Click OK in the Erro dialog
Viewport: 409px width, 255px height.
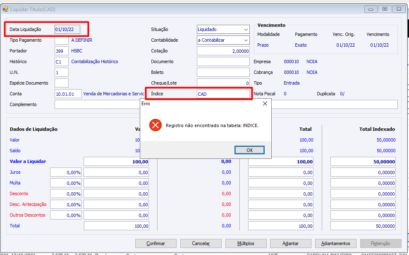tap(249, 150)
